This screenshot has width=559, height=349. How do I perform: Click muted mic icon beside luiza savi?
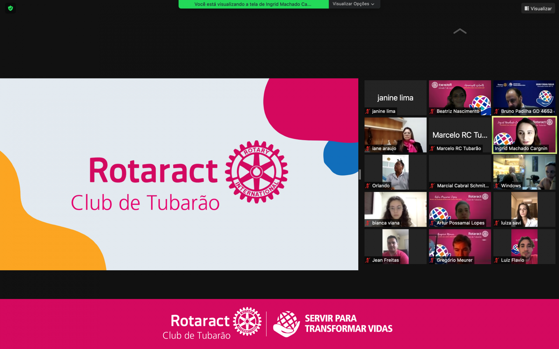[497, 223]
